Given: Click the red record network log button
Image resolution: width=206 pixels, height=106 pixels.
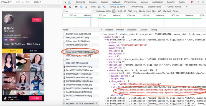Looking at the screenshot, I should (x=65, y=7).
